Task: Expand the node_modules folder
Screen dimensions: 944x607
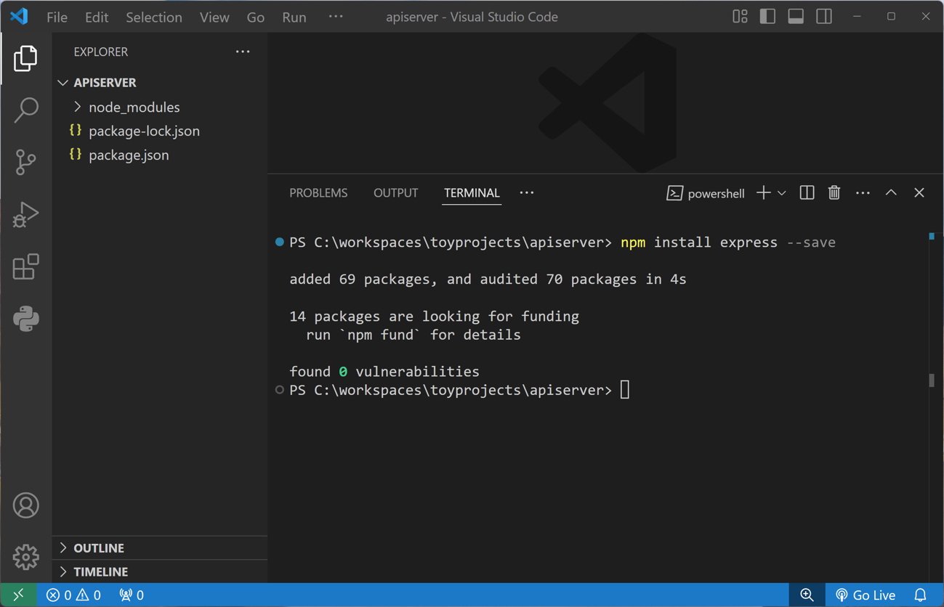Action: (160, 107)
